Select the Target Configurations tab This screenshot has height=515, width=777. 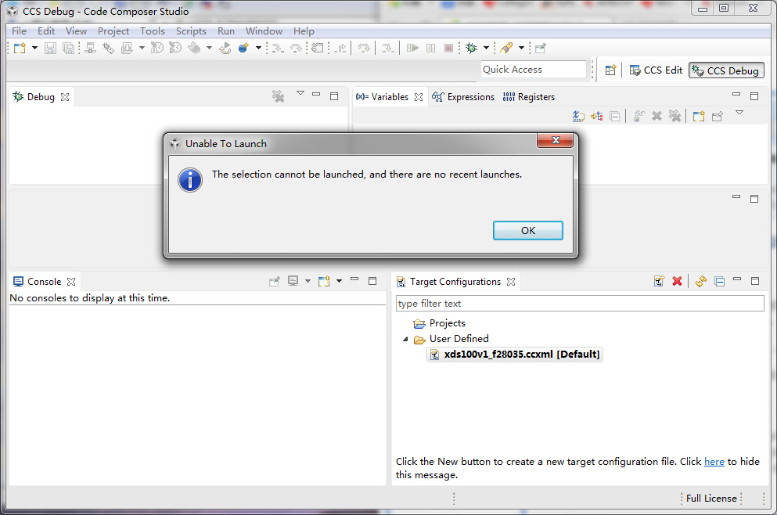pyautogui.click(x=448, y=282)
